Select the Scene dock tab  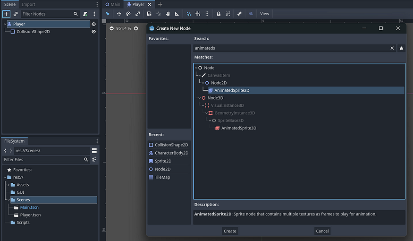pyautogui.click(x=10, y=4)
